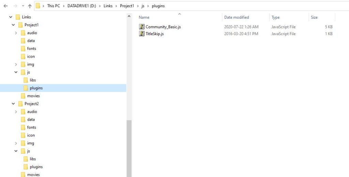Click DATADRIVE1 (D:) in the address bar
The width and height of the screenshot is (349, 177).
[81, 6]
